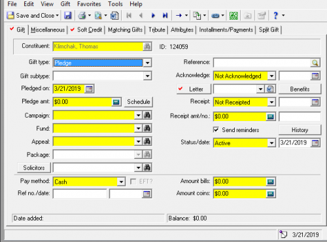Click binoculars beside Campaign field
This screenshot has width=327, height=242.
pyautogui.click(x=147, y=115)
